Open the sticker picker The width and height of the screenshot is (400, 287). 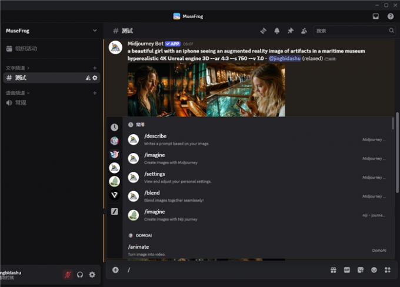(360, 270)
